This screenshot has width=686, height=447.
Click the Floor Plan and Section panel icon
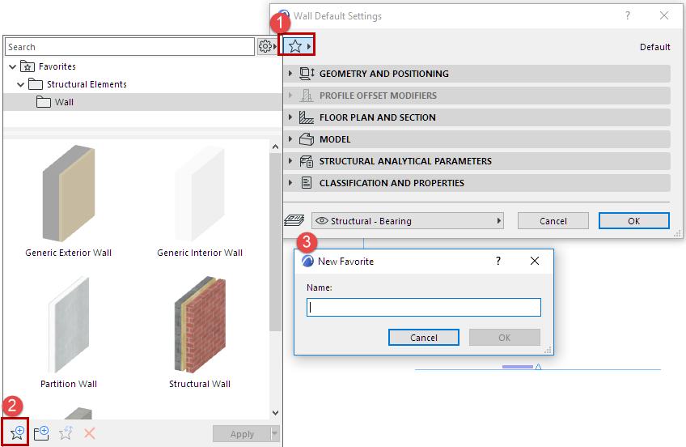[x=307, y=117]
